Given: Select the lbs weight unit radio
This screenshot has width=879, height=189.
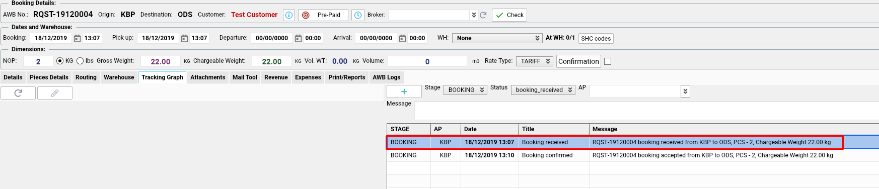Looking at the screenshot, I should [x=80, y=61].
